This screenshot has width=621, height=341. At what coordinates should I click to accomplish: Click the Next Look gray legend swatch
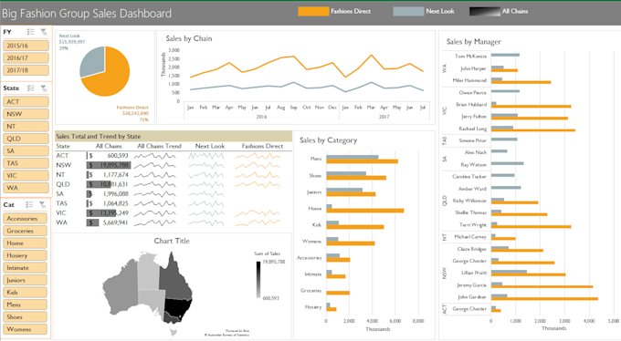[408, 12]
